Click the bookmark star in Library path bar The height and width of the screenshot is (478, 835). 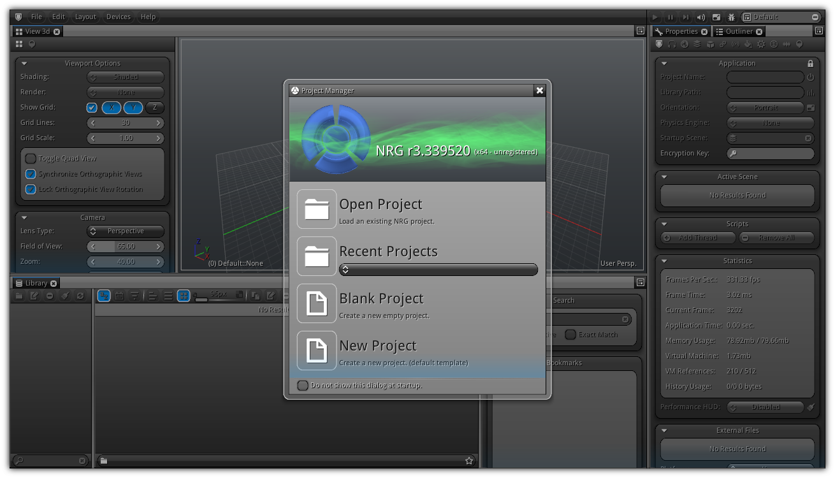point(469,461)
